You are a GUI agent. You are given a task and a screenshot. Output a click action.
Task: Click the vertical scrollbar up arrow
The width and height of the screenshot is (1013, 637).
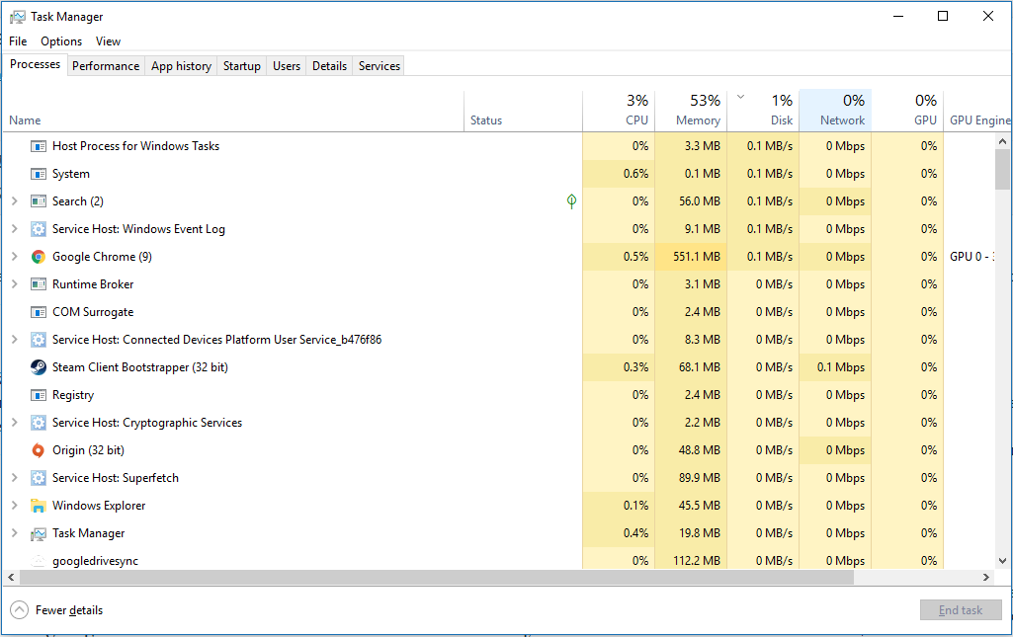1002,140
